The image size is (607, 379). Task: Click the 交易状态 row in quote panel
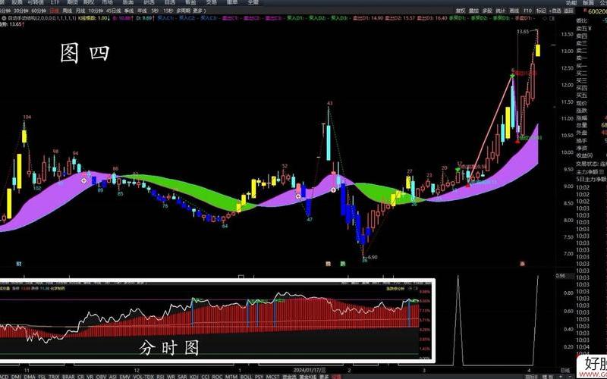(x=590, y=164)
